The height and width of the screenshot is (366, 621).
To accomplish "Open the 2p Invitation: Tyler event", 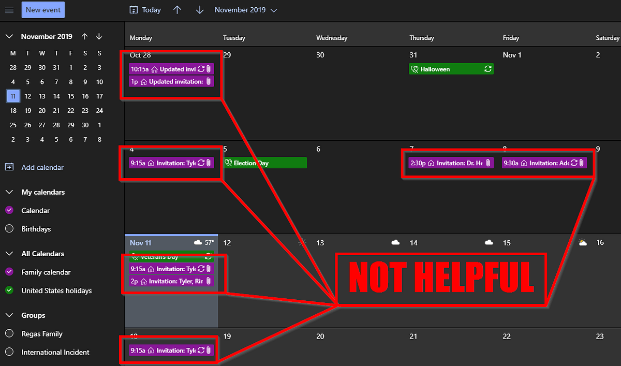I will [x=171, y=281].
